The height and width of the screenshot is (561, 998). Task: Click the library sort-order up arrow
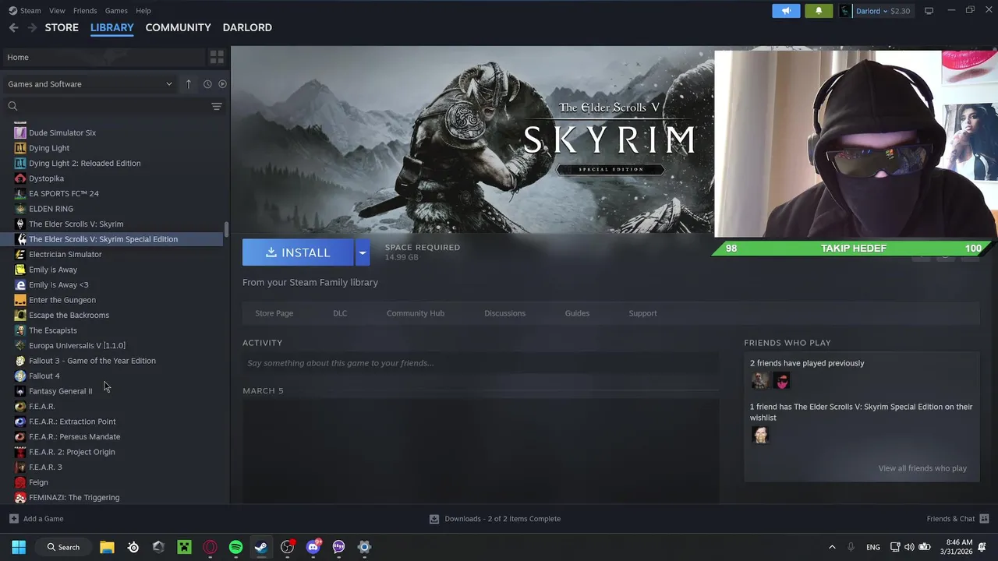[188, 84]
